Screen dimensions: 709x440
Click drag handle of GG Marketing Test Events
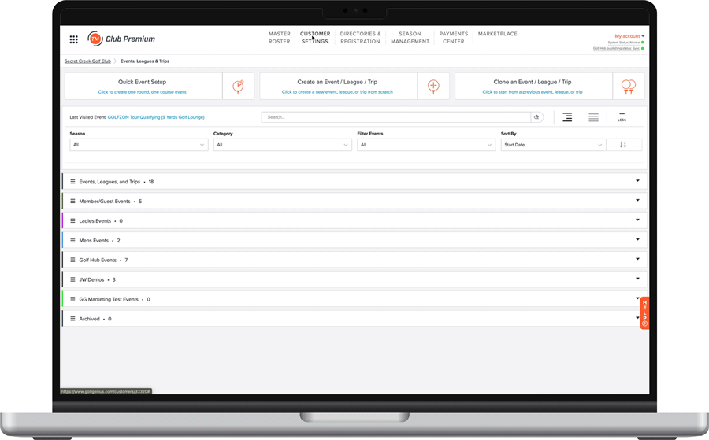[72, 299]
